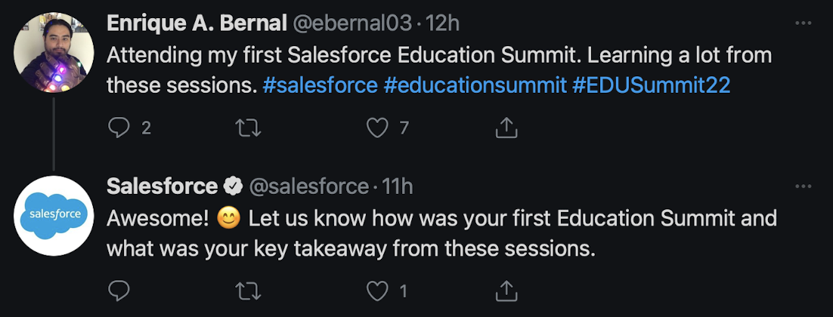Open Enrique A. Bernal's profile name
Viewport: 833px width, 317px height.
[x=197, y=23]
